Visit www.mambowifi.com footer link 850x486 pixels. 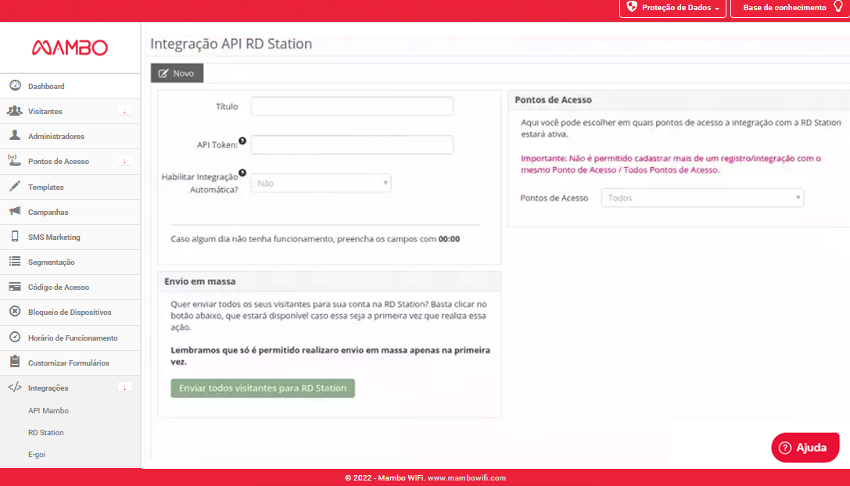pos(466,478)
